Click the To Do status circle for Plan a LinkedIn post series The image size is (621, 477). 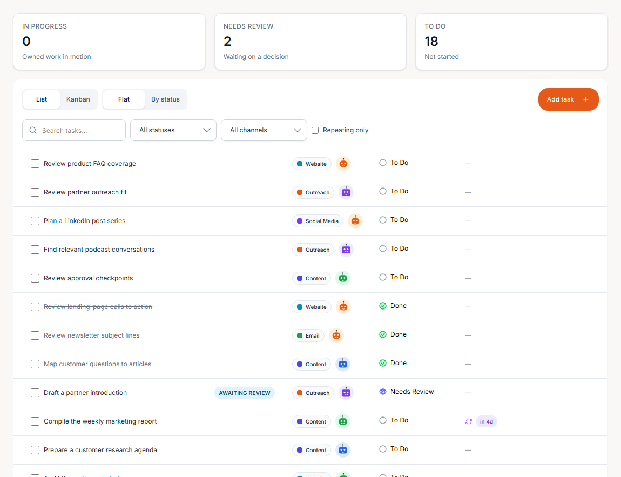(x=382, y=220)
